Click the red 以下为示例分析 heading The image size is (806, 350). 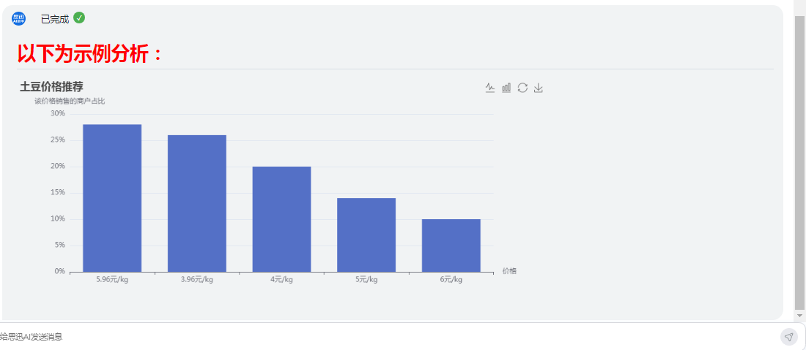[90, 53]
